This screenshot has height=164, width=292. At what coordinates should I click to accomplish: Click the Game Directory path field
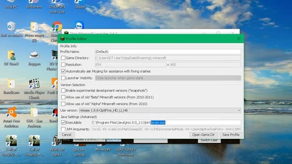point(168,58)
